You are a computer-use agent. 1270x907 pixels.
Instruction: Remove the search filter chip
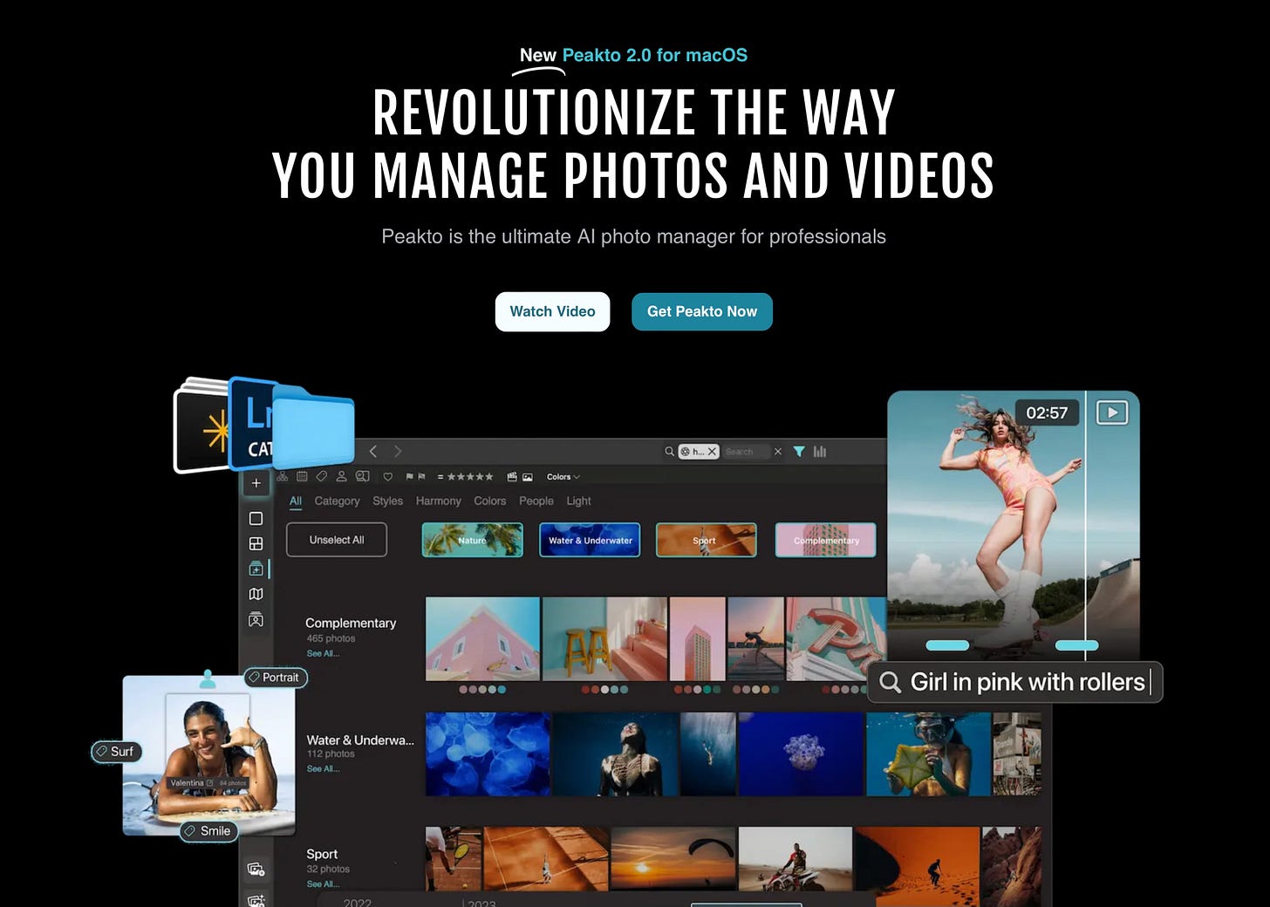tap(712, 451)
